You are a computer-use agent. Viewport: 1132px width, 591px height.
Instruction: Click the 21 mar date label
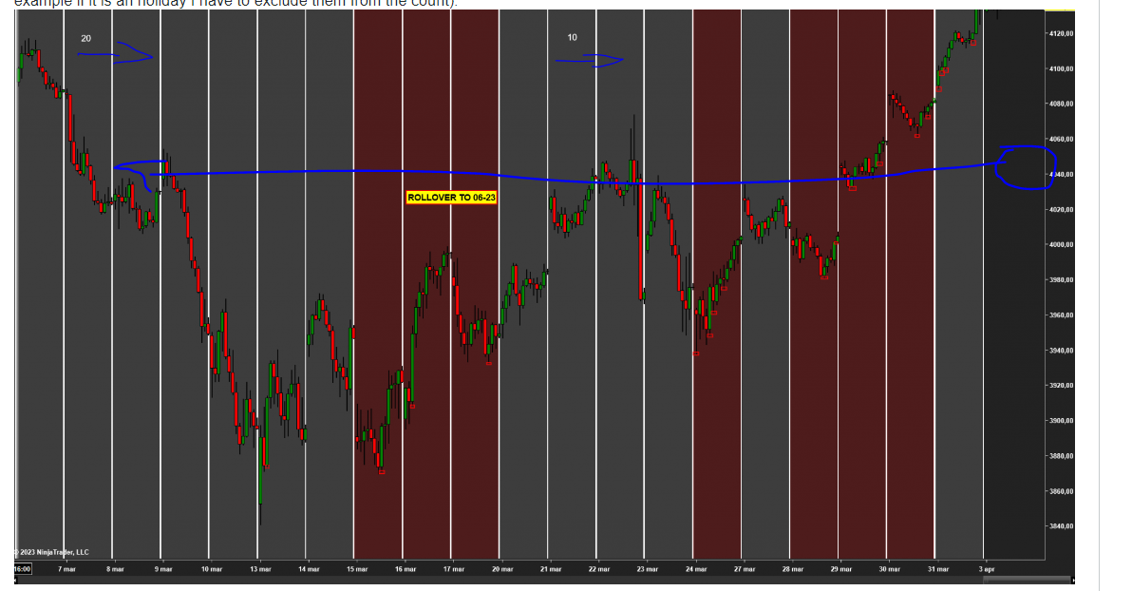551,569
